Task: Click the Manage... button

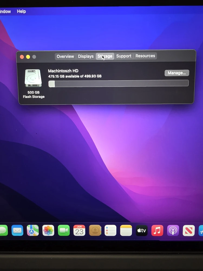Action: (177, 73)
